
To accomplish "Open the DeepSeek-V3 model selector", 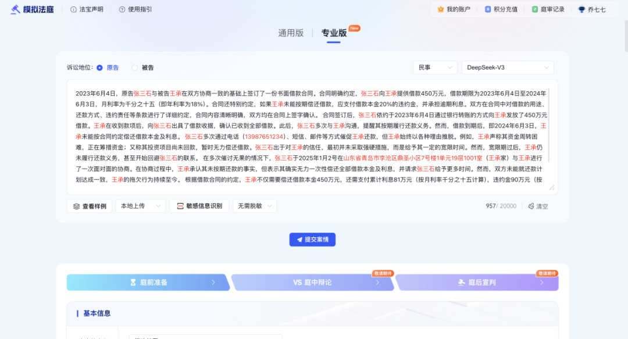I will click(506, 67).
